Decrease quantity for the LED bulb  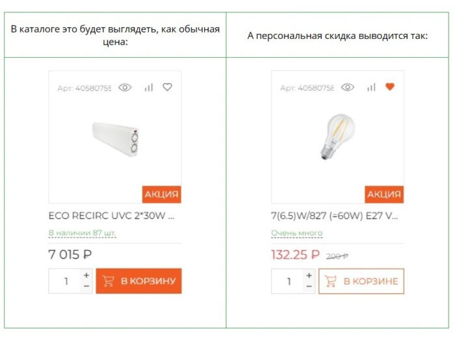[309, 287]
